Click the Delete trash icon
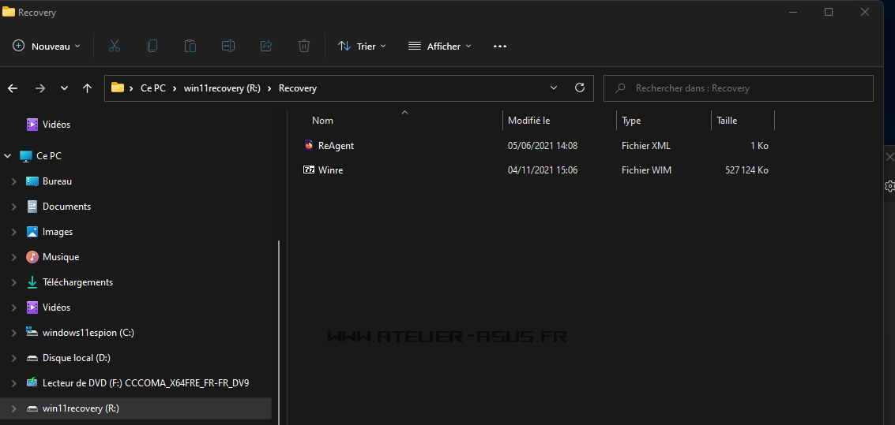The height and width of the screenshot is (425, 895). 304,47
